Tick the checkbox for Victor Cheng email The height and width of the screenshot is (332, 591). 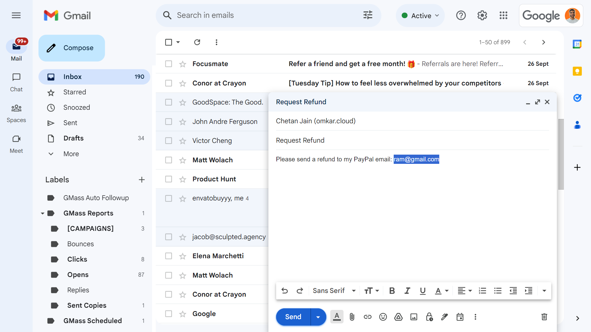point(168,141)
